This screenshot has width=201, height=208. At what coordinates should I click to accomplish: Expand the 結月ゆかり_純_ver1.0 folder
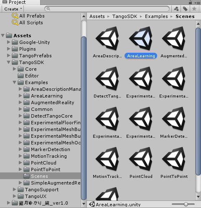click(x=9, y=203)
